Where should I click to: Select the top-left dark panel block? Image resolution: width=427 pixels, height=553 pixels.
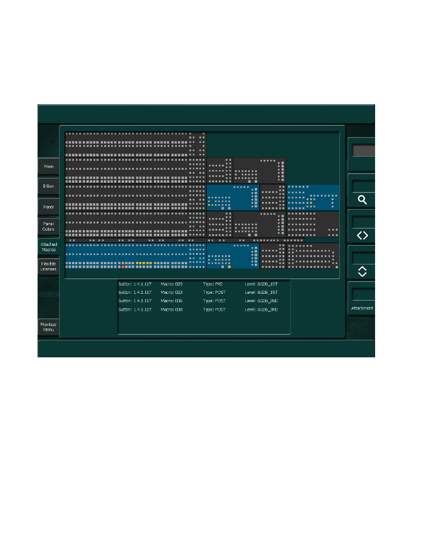(135, 144)
